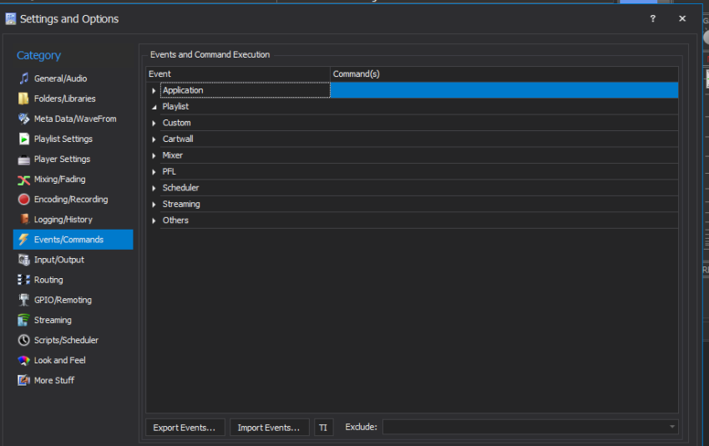Expand the Streaming event group
This screenshot has width=709, height=446.
pyautogui.click(x=154, y=205)
